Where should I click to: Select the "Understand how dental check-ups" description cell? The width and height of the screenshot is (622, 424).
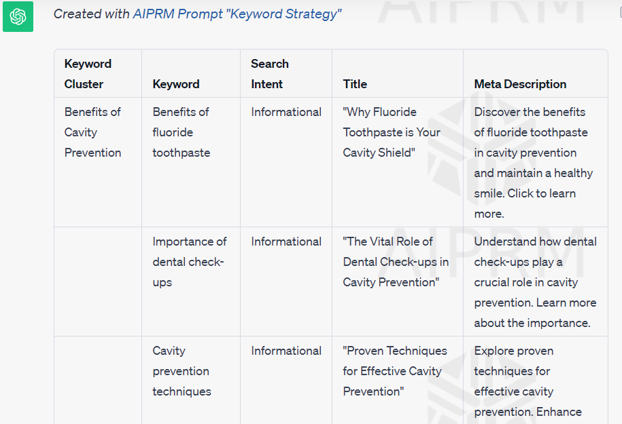point(535,282)
